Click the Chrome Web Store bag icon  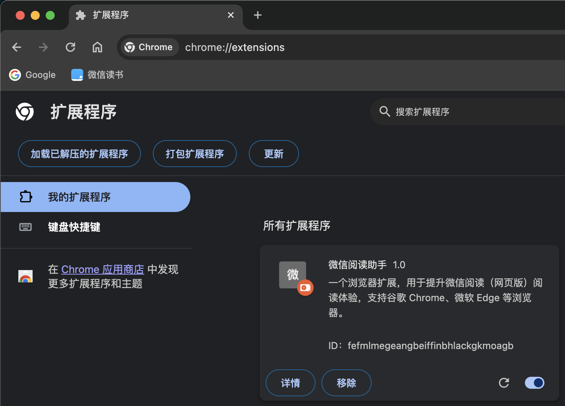click(25, 276)
